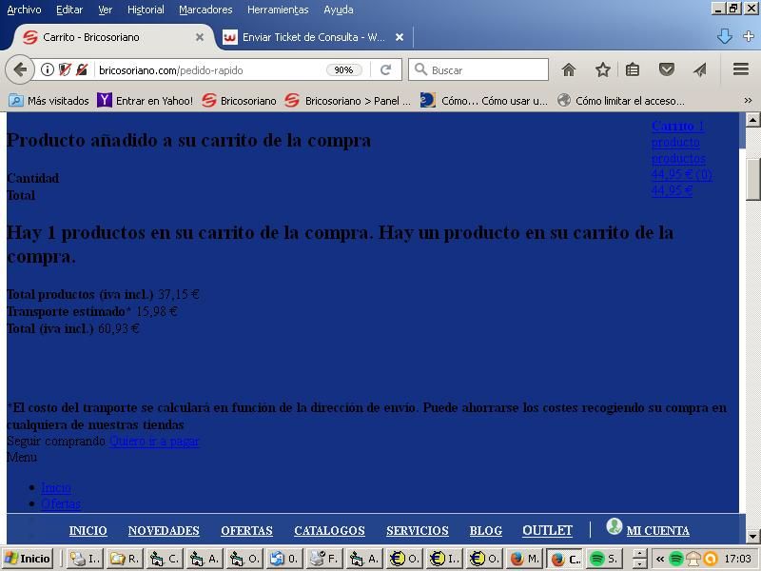Switch to Enviar Ticket de Consulta tab

pyautogui.click(x=313, y=37)
